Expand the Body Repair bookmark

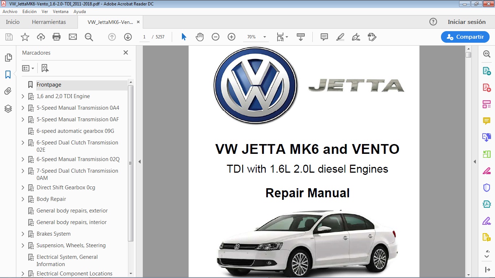(x=23, y=199)
